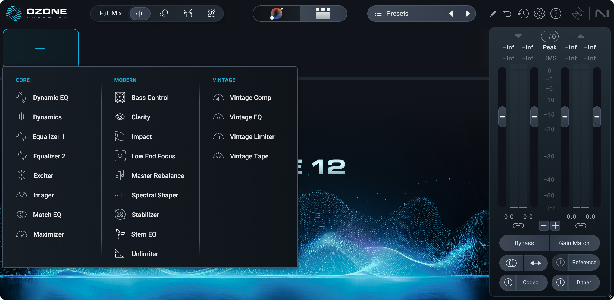The width and height of the screenshot is (614, 300).
Task: Open the help question mark
Action: 556,14
